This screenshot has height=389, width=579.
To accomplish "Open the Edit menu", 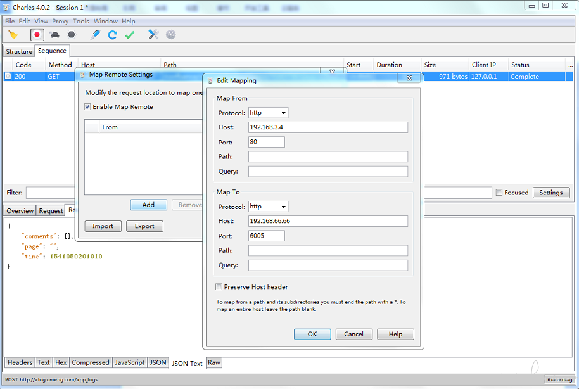I will point(24,21).
